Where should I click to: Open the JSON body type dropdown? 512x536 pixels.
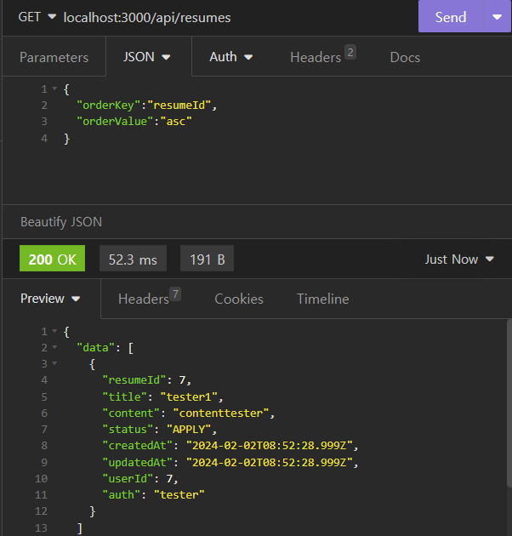tap(147, 57)
